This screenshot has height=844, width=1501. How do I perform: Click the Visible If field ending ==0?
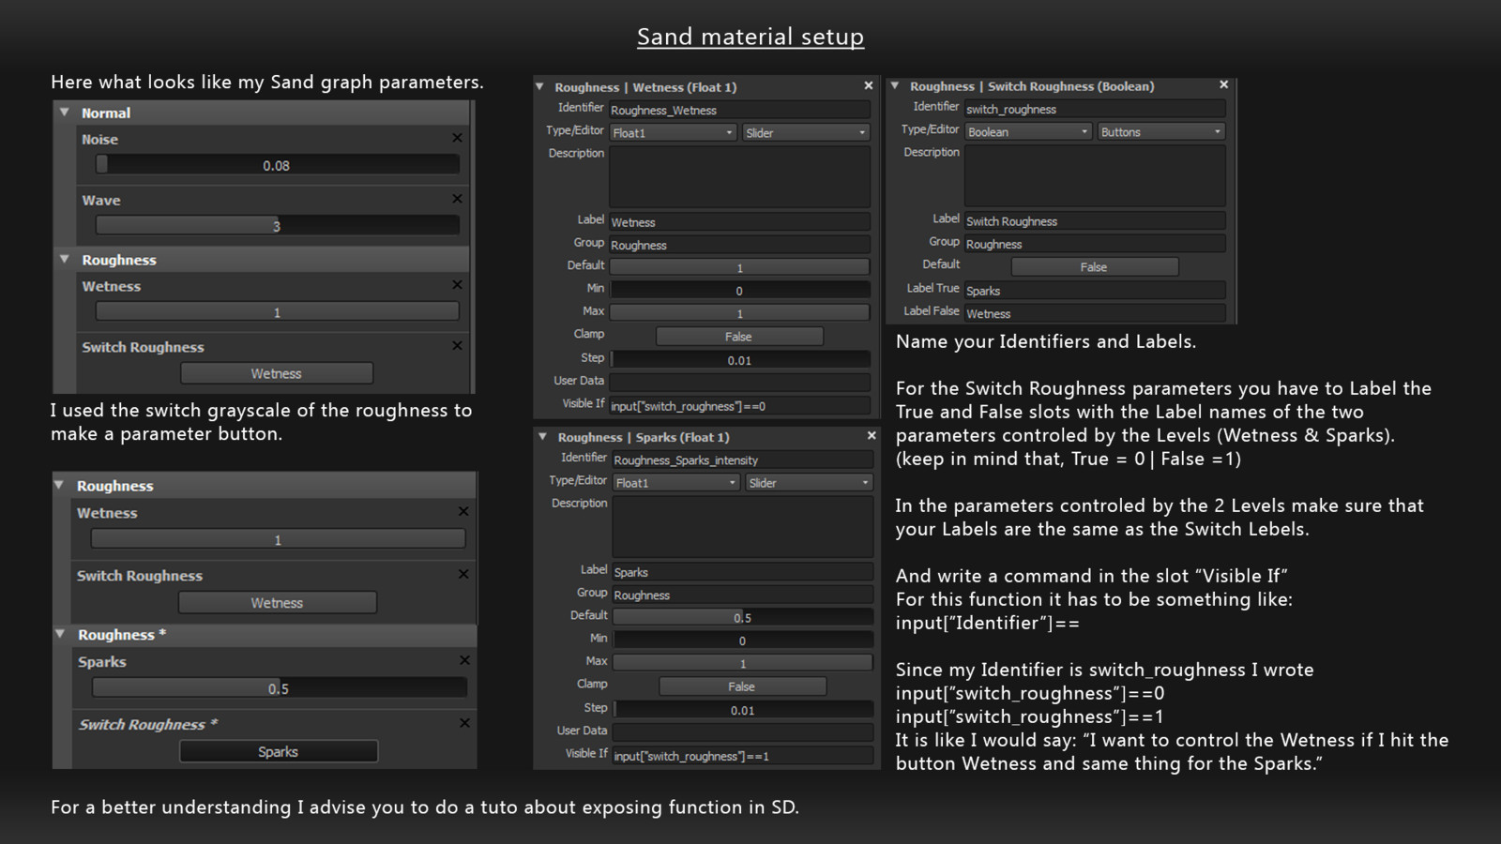(739, 406)
